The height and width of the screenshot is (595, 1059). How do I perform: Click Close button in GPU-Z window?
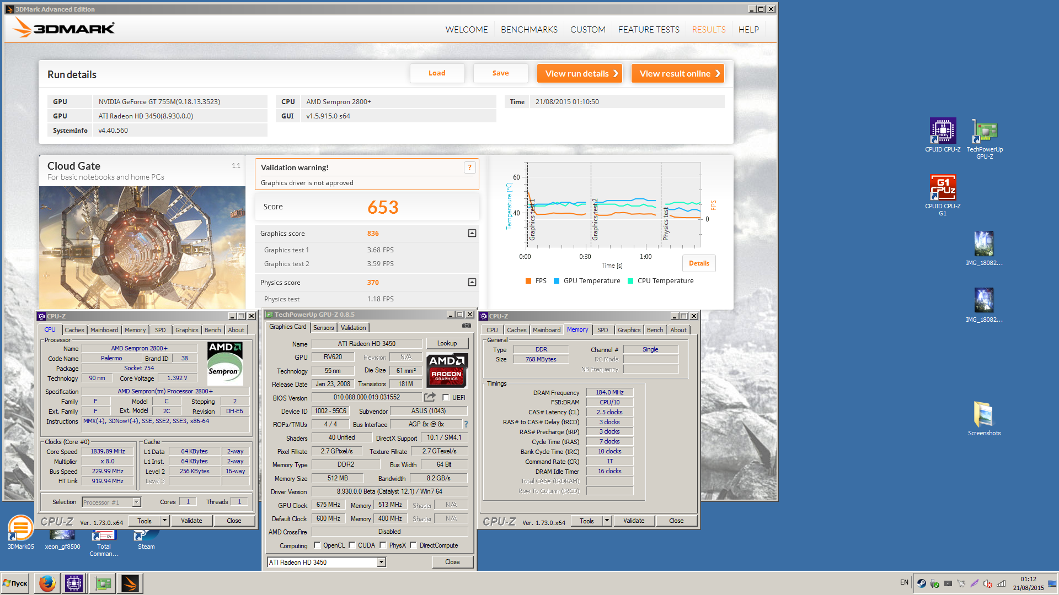click(x=452, y=562)
